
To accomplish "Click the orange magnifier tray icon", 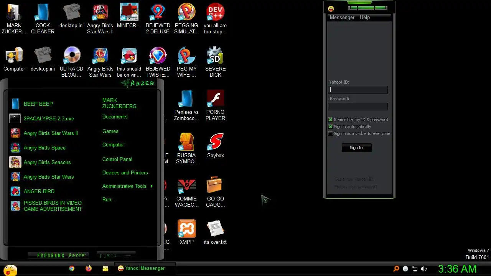I will point(396,269).
